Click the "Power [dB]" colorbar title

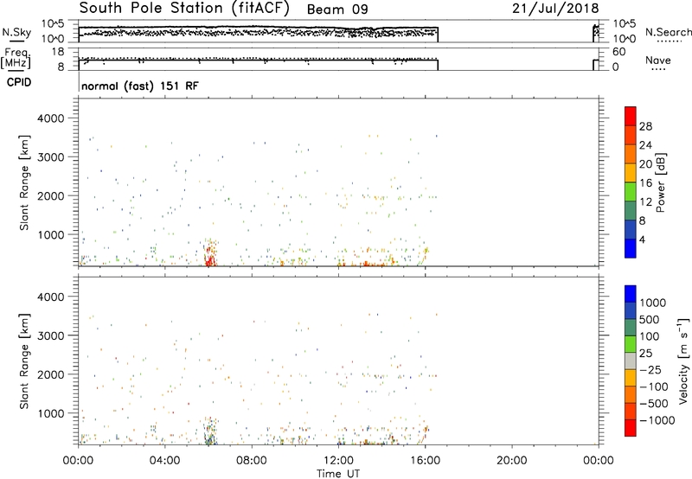pos(660,182)
